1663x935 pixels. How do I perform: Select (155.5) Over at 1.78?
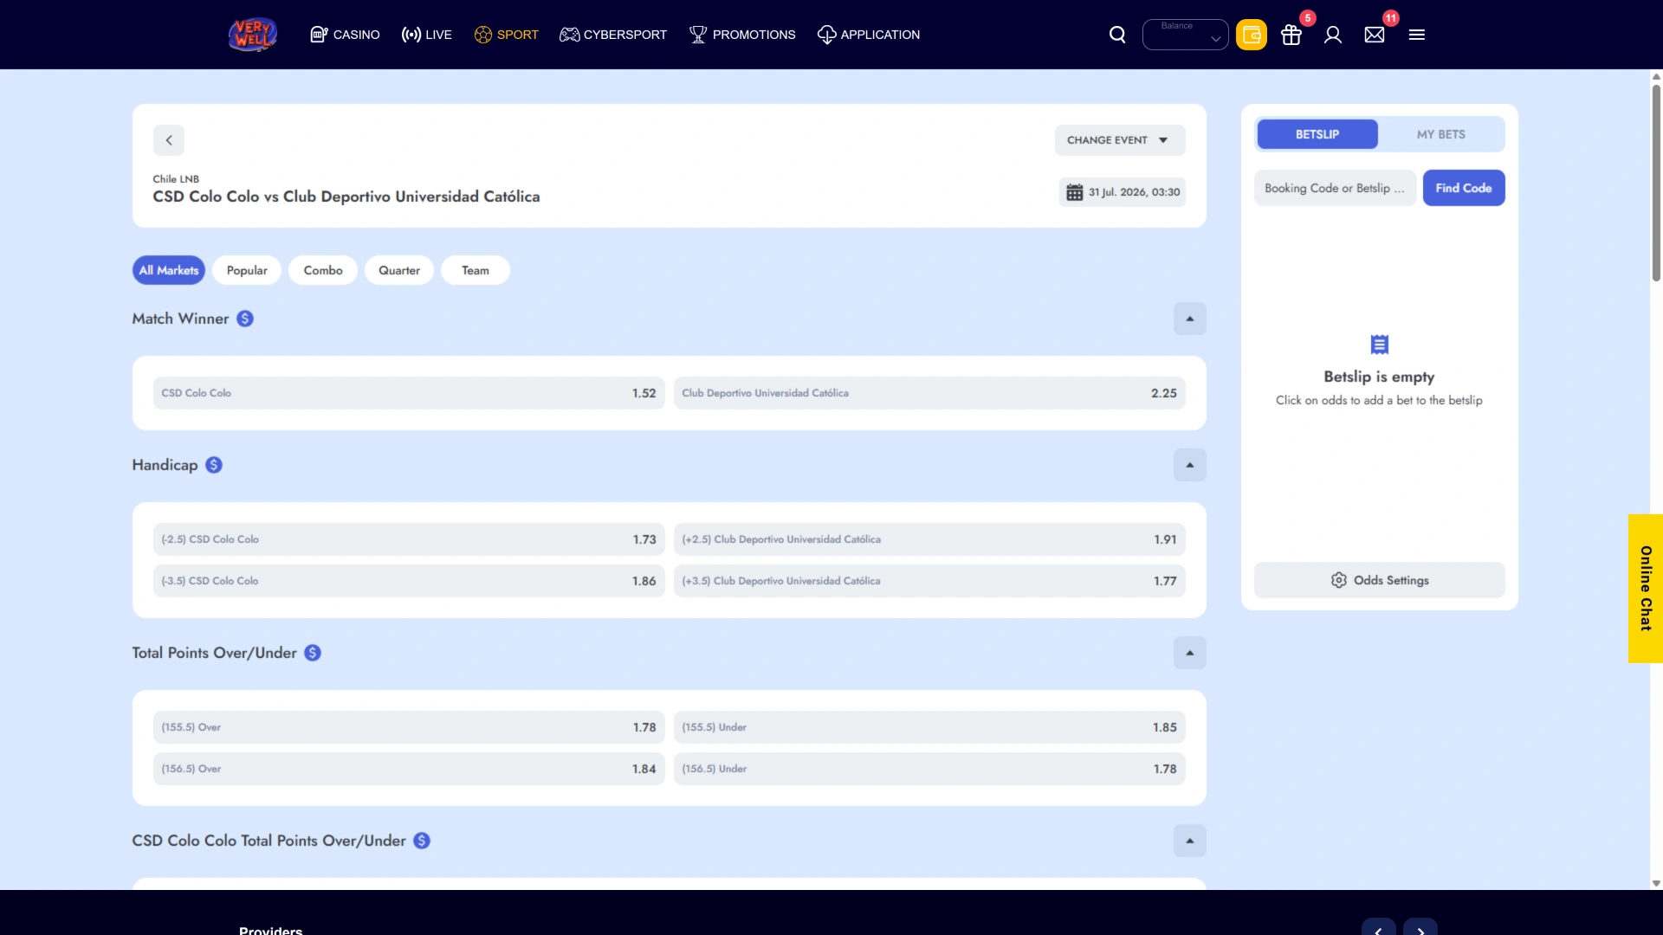[x=409, y=727]
